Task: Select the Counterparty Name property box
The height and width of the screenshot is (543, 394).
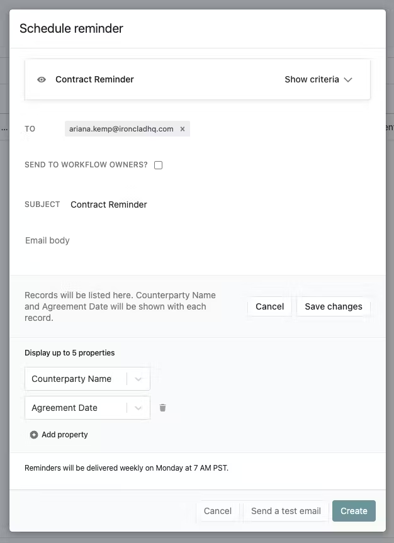Action: (x=87, y=379)
